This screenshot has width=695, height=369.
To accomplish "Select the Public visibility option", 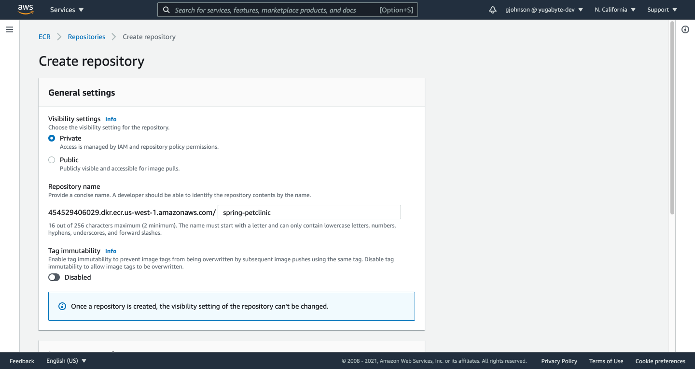I will click(52, 160).
